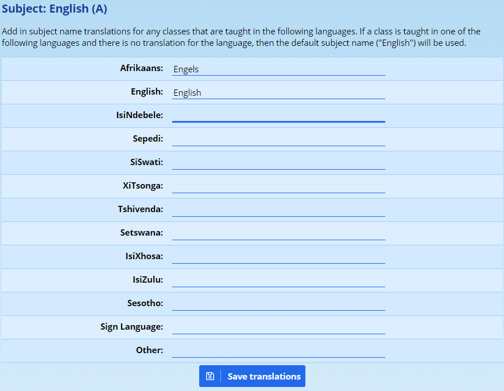Click the Tshivenda label text
Screen dimensions: 504x391
140,209
